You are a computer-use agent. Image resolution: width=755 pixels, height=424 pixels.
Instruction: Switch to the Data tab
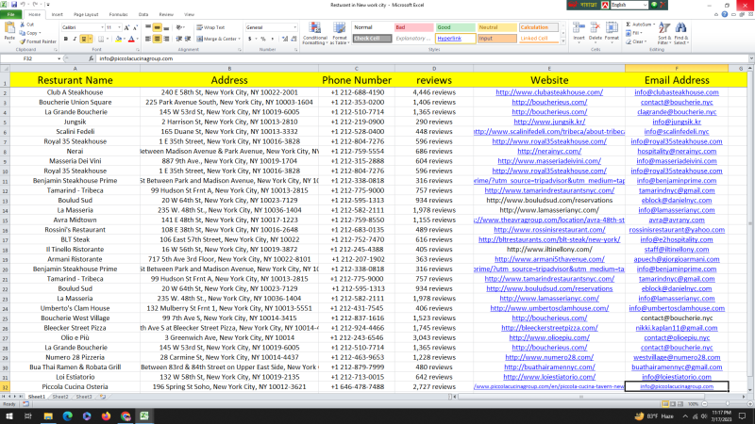click(x=143, y=15)
